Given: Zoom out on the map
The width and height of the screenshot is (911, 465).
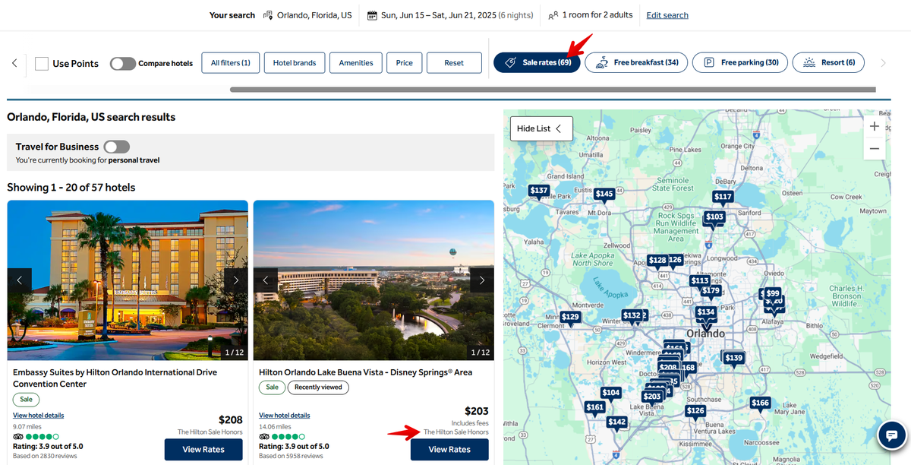Looking at the screenshot, I should click(x=875, y=149).
